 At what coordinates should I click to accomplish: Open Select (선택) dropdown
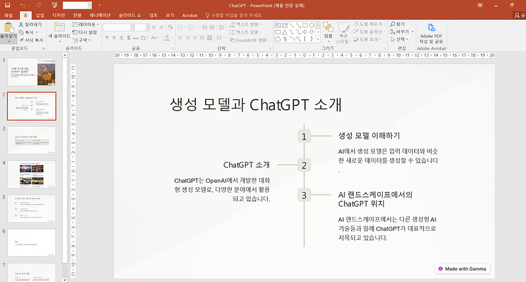click(399, 39)
